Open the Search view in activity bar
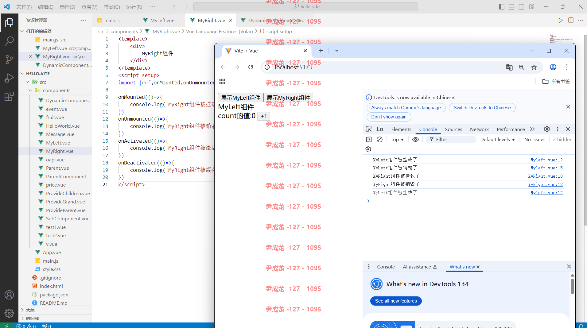Viewport: 587px width, 328px height. [x=9, y=41]
